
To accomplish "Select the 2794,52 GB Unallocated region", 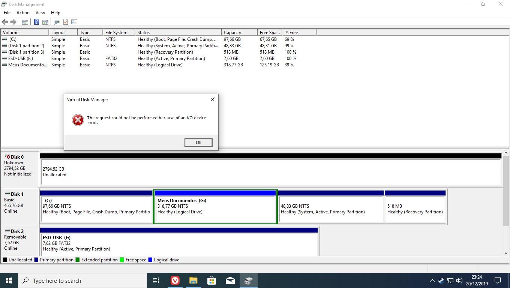I will tap(271, 172).
